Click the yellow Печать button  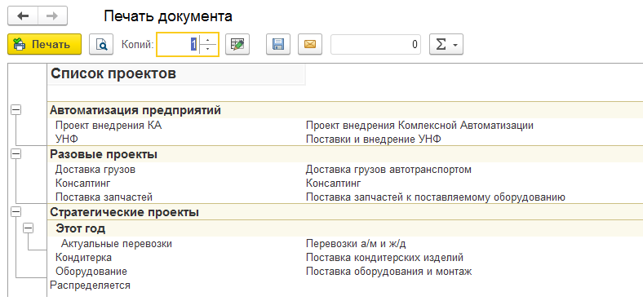point(44,44)
